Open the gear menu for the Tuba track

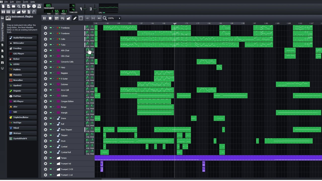click(46, 45)
